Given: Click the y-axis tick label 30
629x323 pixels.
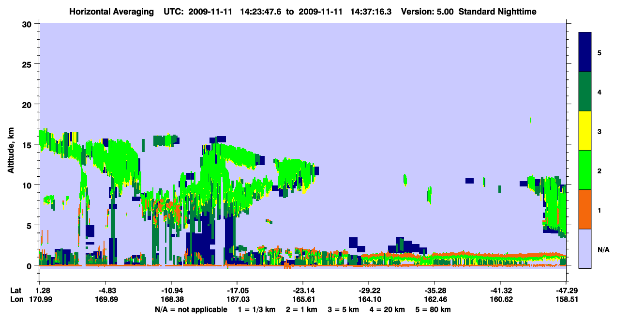Looking at the screenshot, I should tap(28, 24).
